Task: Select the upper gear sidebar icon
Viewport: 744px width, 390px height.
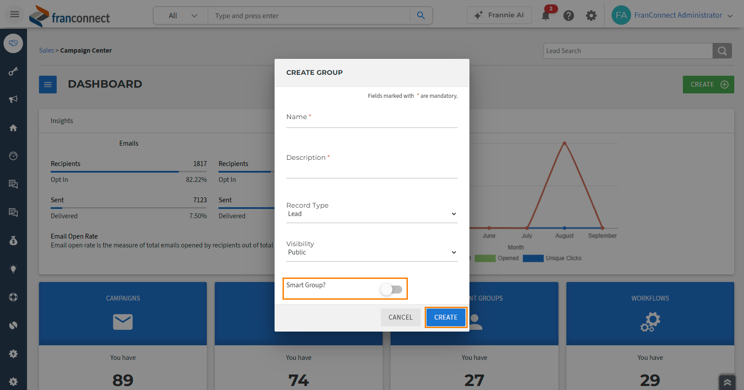Action: tap(13, 354)
